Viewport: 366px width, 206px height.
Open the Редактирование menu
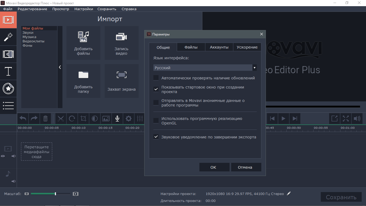(32, 9)
